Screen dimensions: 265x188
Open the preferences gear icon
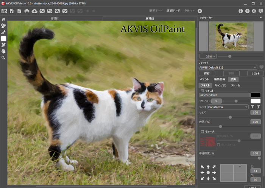(254, 11)
